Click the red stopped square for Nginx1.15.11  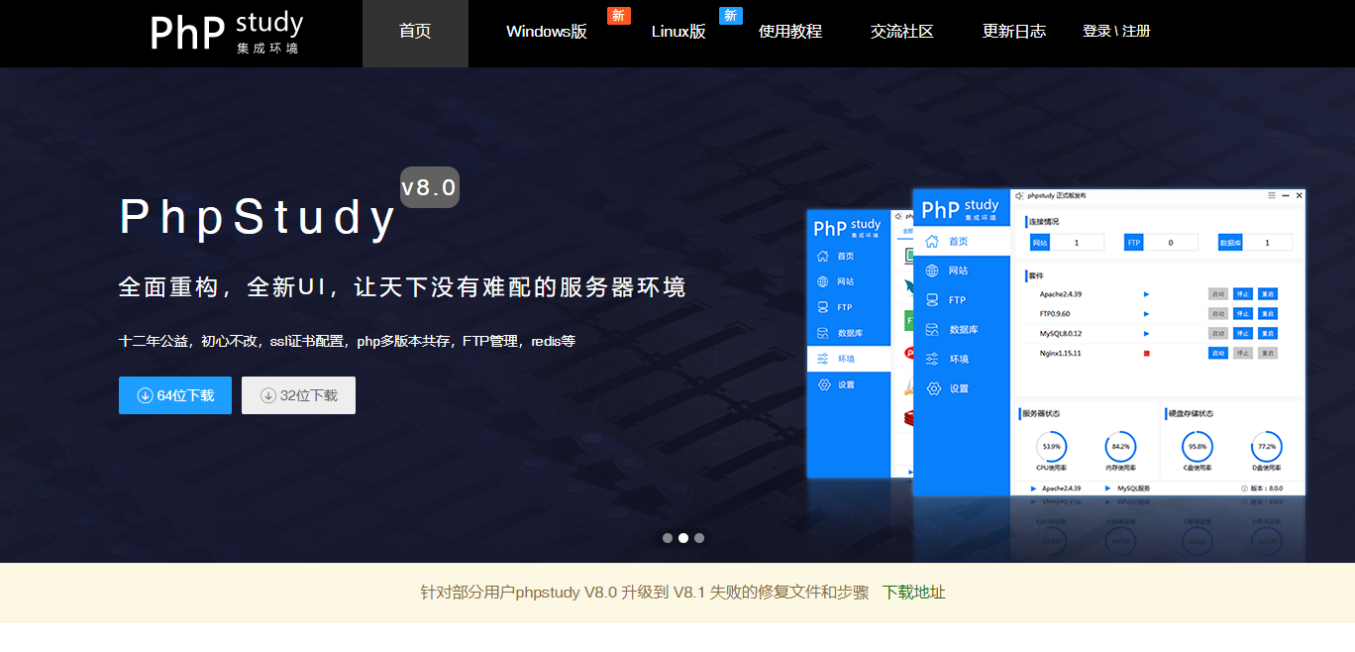[1146, 353]
